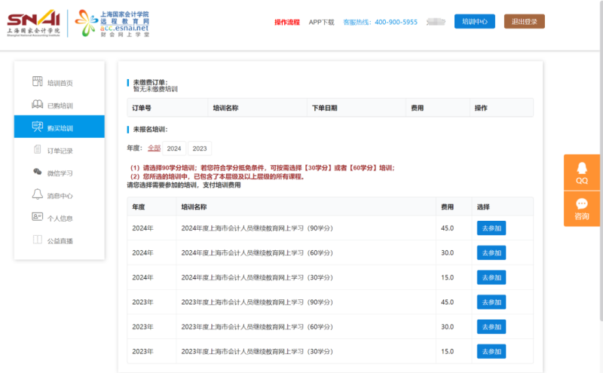603x373 pixels.
Task: Click the 微信学习 WeChat icon
Action: click(37, 173)
